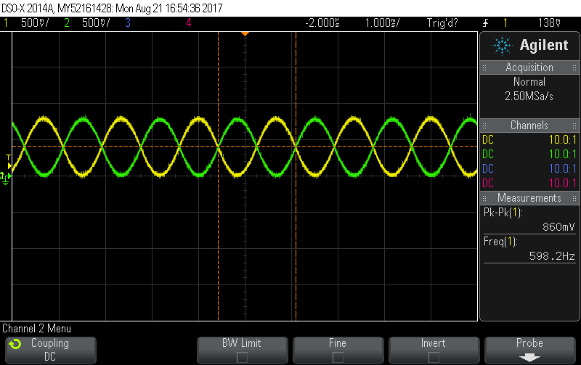Click the Trig'd? status text

(442, 23)
